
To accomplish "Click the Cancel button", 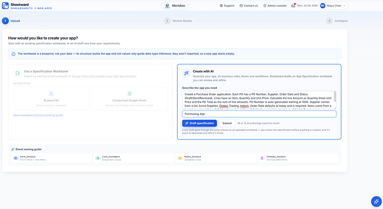I will [x=227, y=123].
